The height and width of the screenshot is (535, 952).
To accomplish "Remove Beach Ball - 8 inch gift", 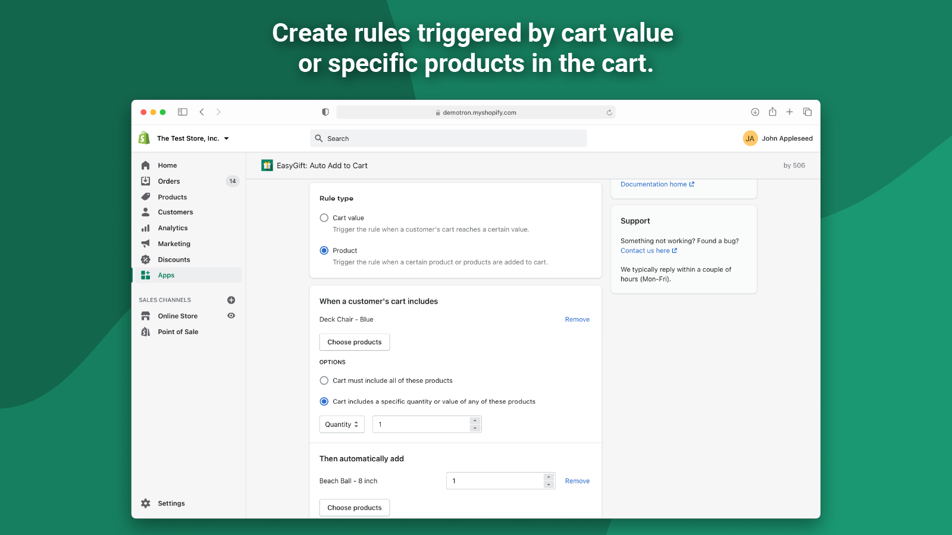I will pyautogui.click(x=577, y=481).
